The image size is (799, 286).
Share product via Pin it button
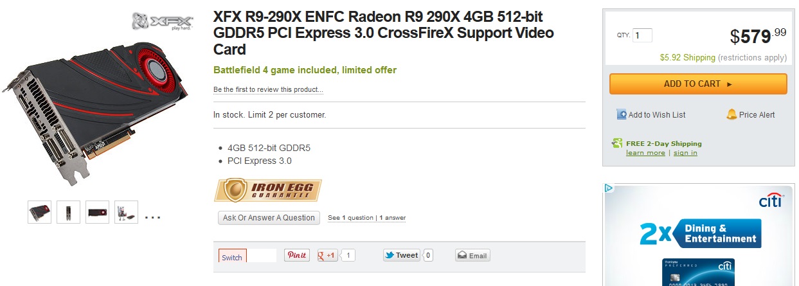[x=298, y=255]
